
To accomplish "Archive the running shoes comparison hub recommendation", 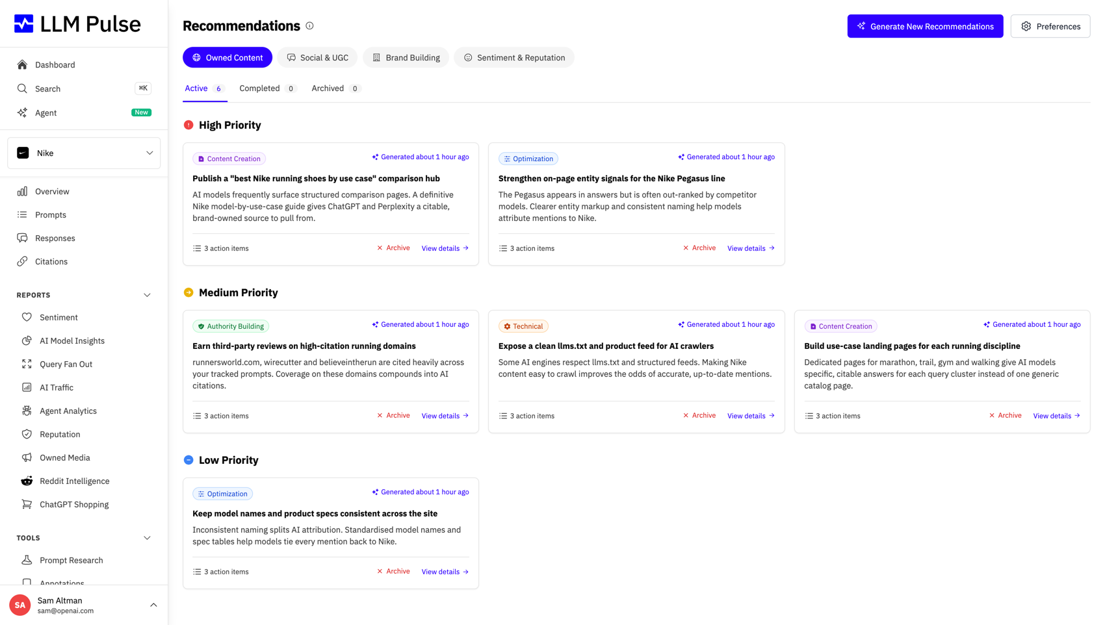I will 394,248.
